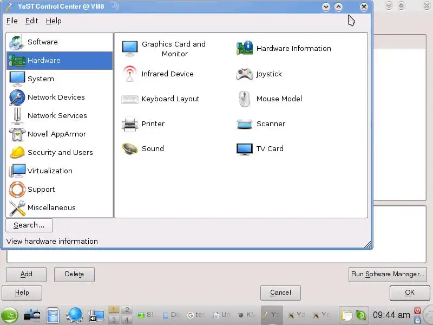Open Miscellaneous tools icon

[17, 208]
